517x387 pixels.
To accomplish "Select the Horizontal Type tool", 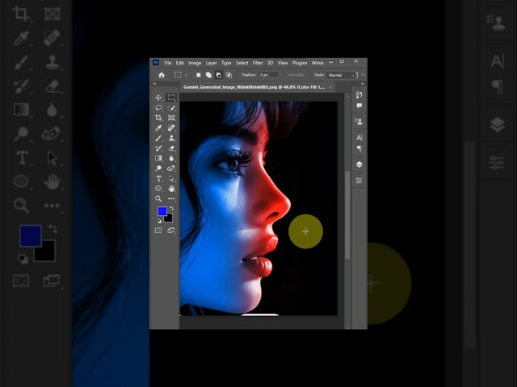I will pos(158,179).
